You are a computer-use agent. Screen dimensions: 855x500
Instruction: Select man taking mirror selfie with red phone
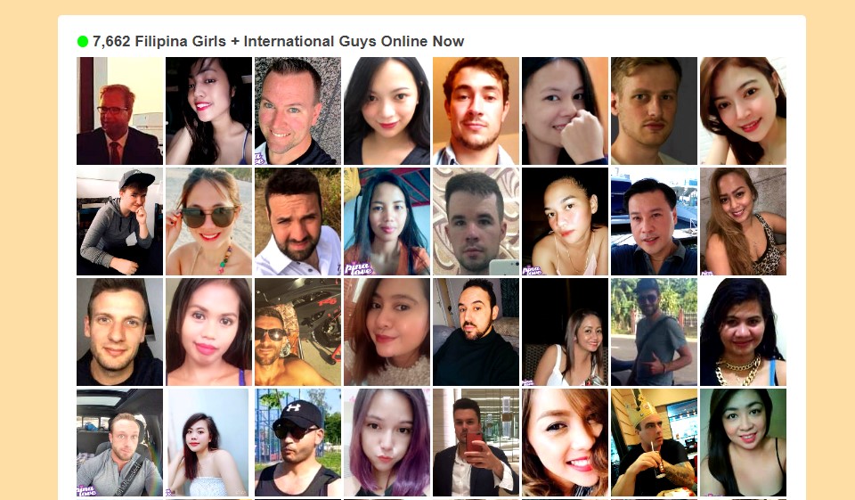pos(476,443)
